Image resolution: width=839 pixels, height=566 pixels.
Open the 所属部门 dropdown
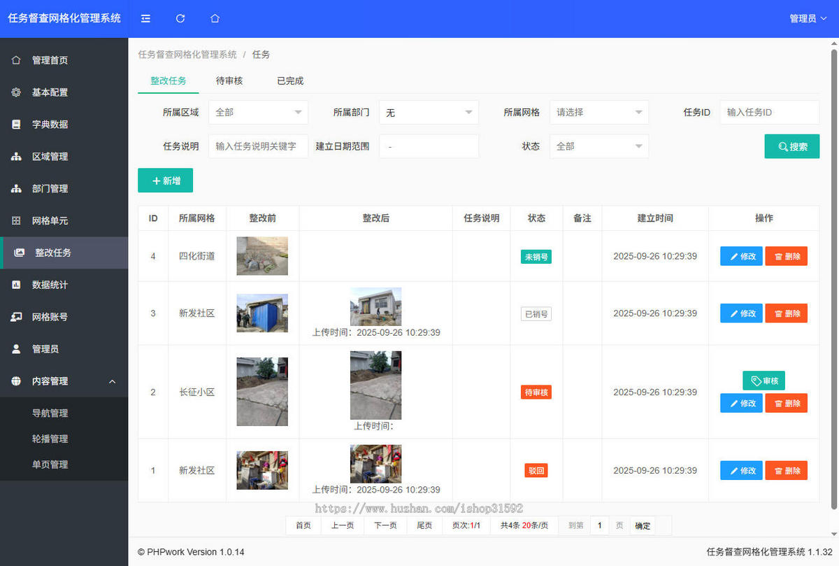click(x=429, y=112)
